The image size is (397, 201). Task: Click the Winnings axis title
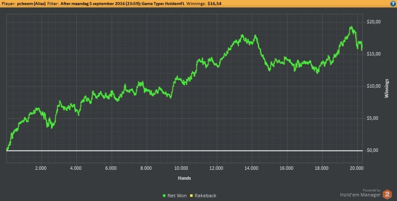387,89
